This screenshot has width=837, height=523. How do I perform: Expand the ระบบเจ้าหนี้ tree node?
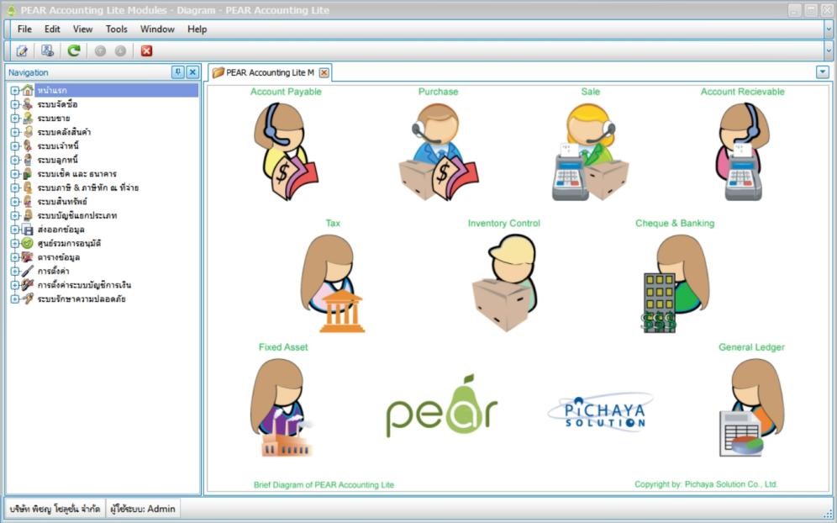[15, 146]
